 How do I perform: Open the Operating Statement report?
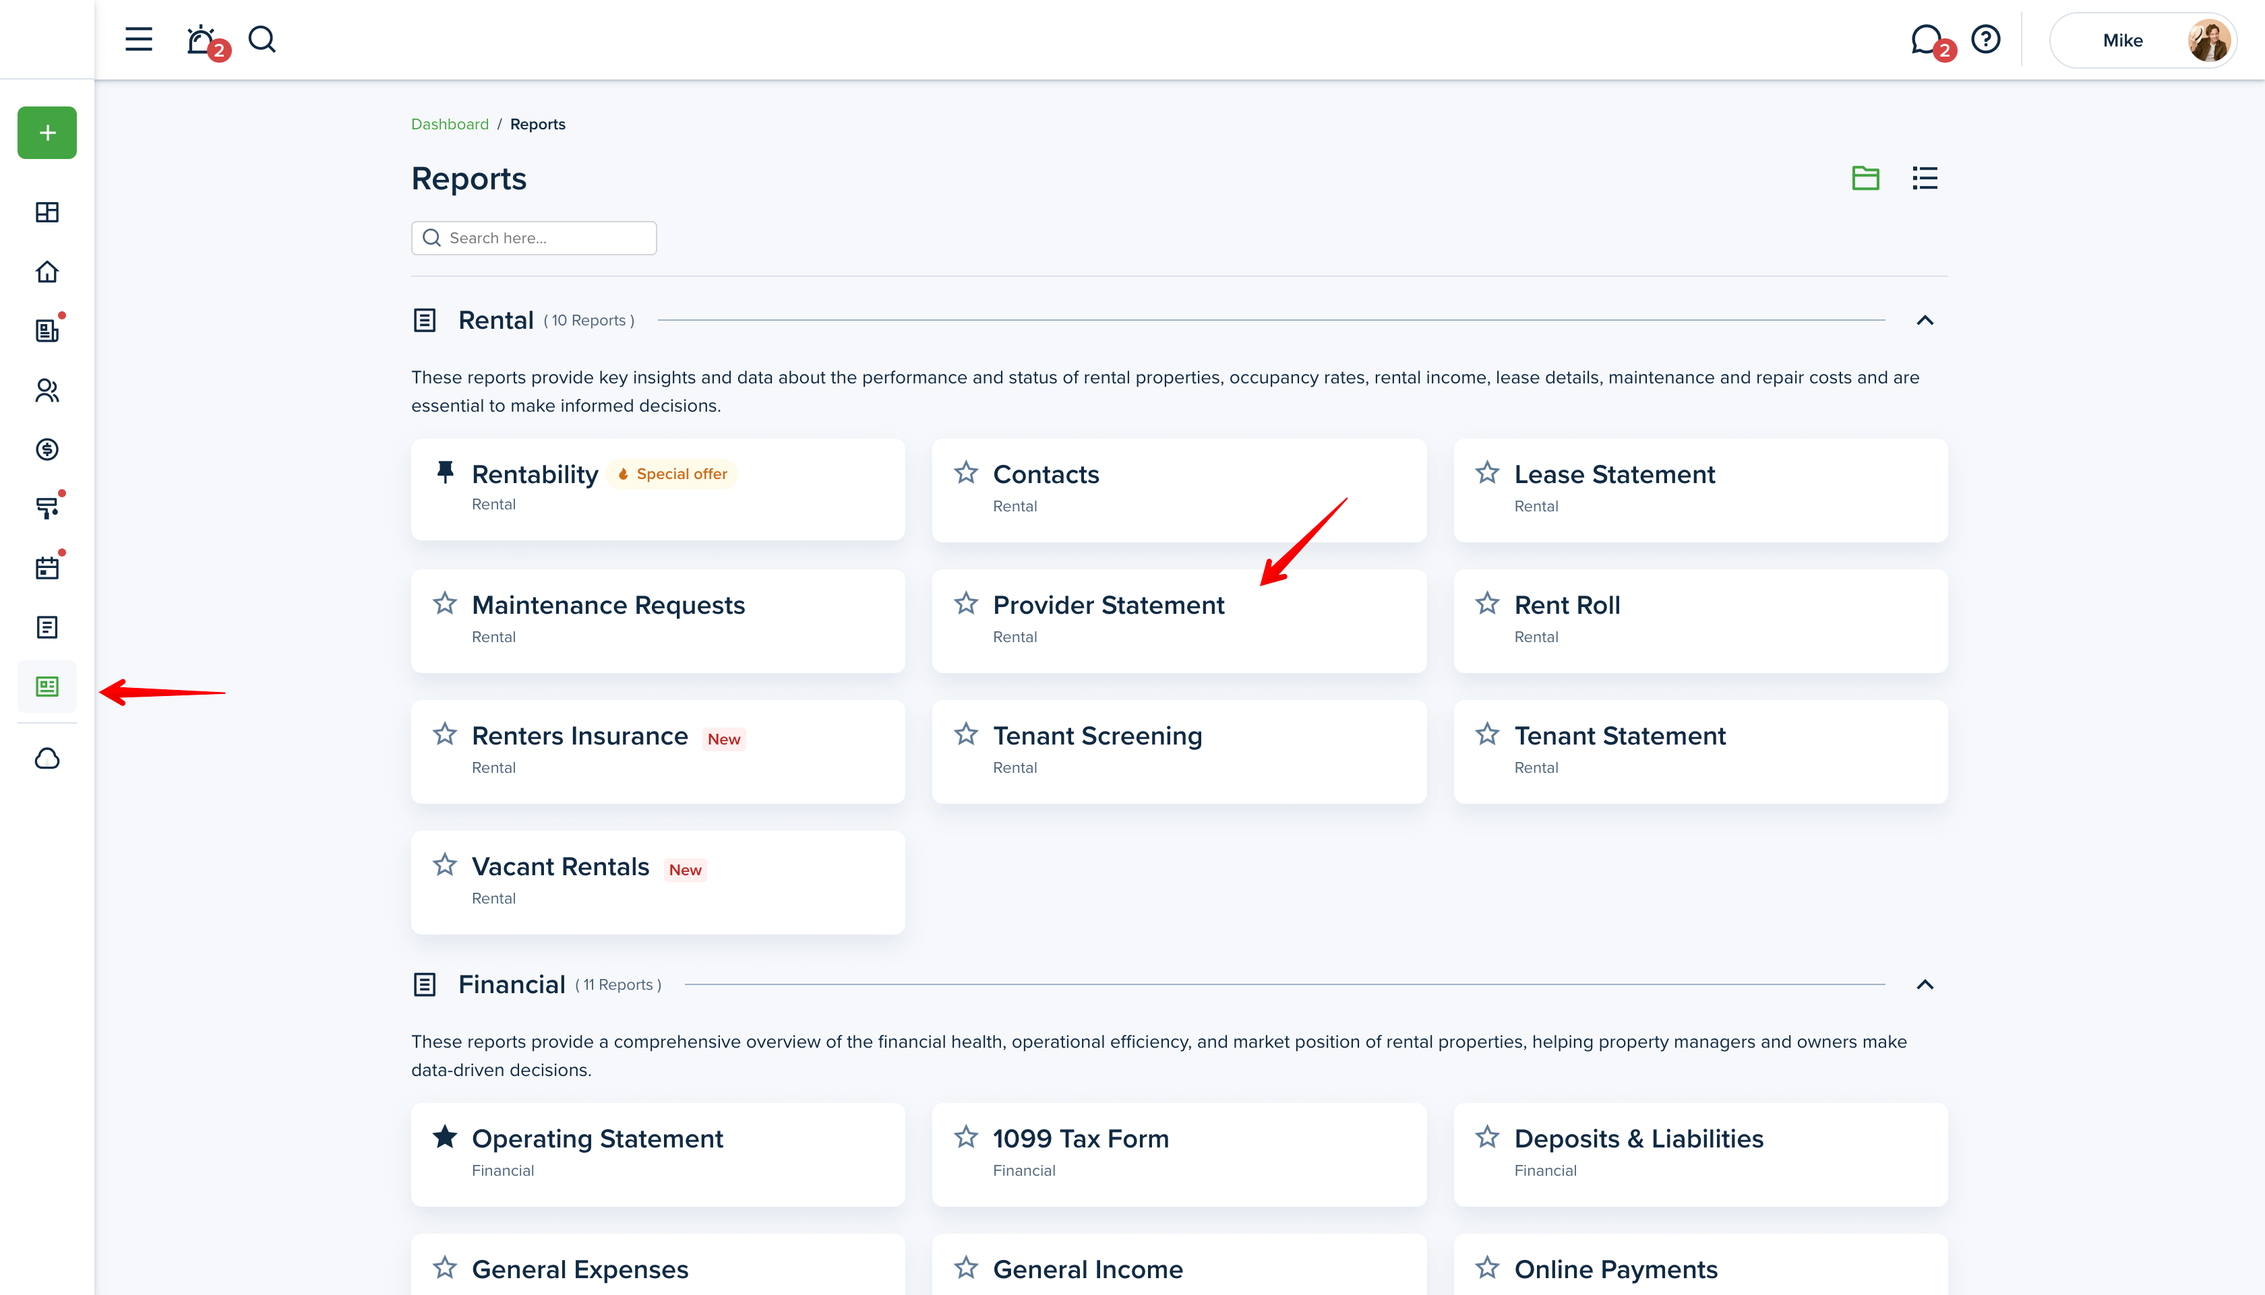[659, 1154]
